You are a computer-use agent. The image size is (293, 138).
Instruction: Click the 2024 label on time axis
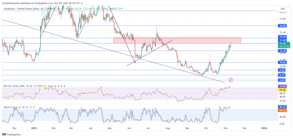click(x=264, y=128)
